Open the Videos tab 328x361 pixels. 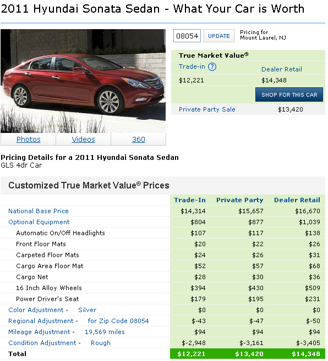(x=83, y=139)
